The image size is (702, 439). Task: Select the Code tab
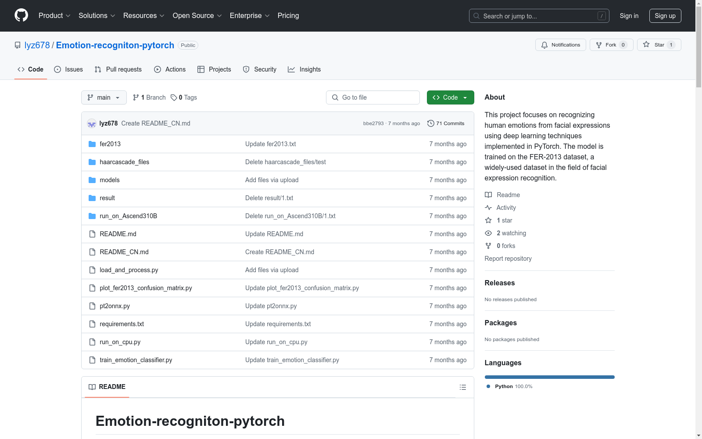(x=31, y=69)
